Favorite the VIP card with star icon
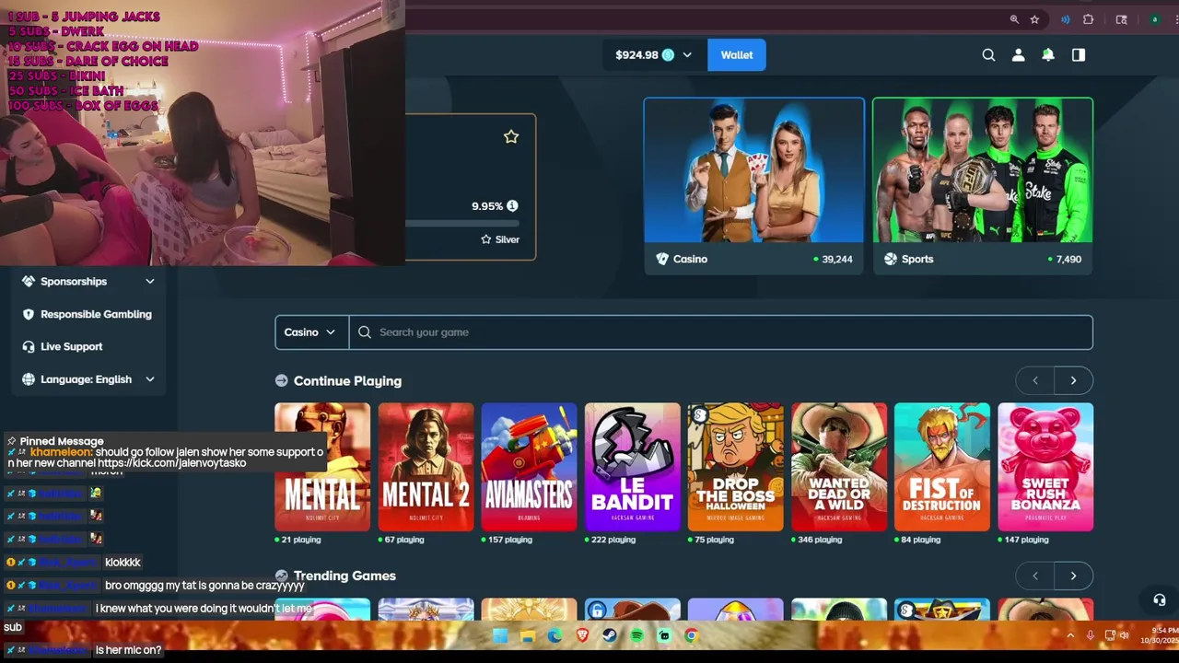Screen dimensions: 1179x663 tap(511, 136)
